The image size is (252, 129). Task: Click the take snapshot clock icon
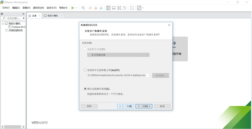(90, 8)
